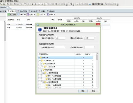Click the 建筑人工系数 field showing 10.4
This screenshot has width=133, height=103.
tap(89, 38)
